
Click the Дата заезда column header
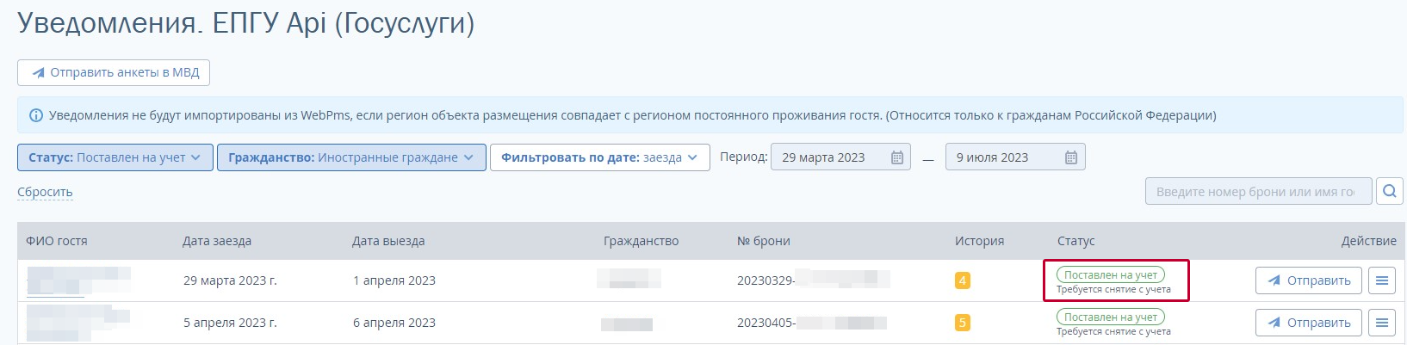(x=217, y=241)
